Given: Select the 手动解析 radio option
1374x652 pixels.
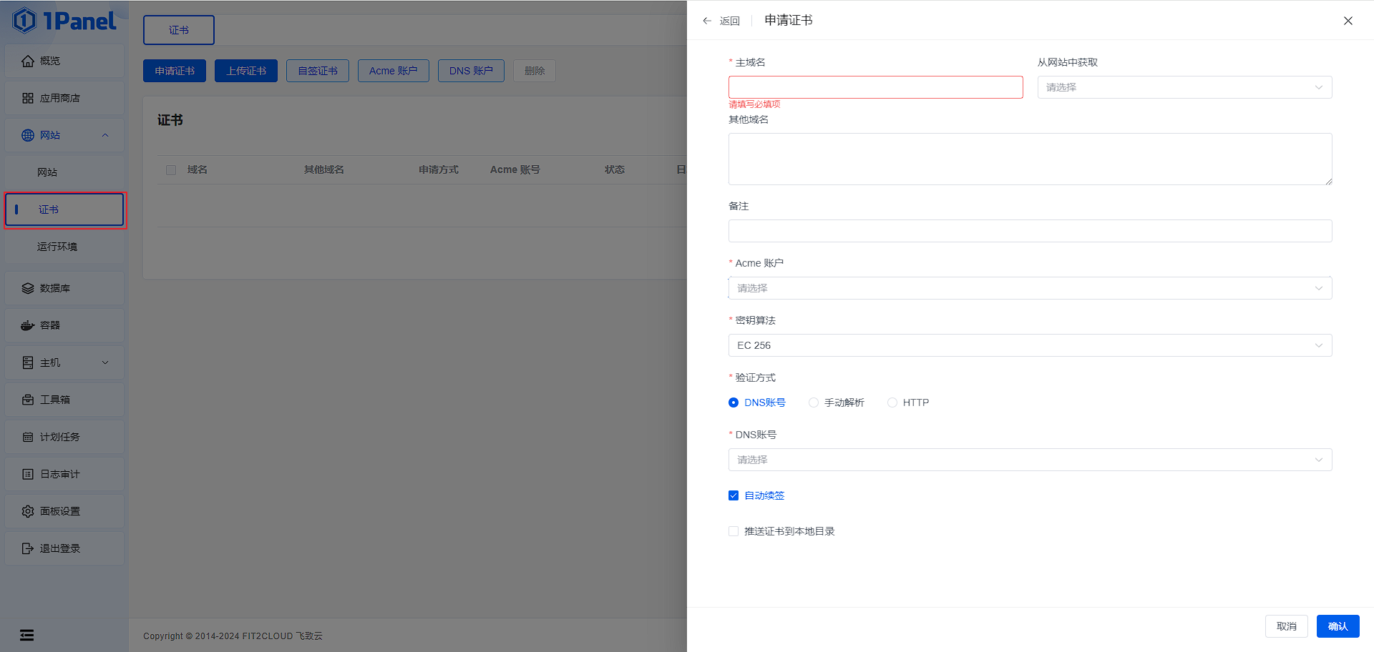Looking at the screenshot, I should pos(814,402).
